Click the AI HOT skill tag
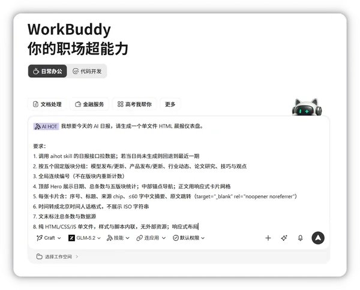The height and width of the screenshot is (290, 360). tap(46, 126)
